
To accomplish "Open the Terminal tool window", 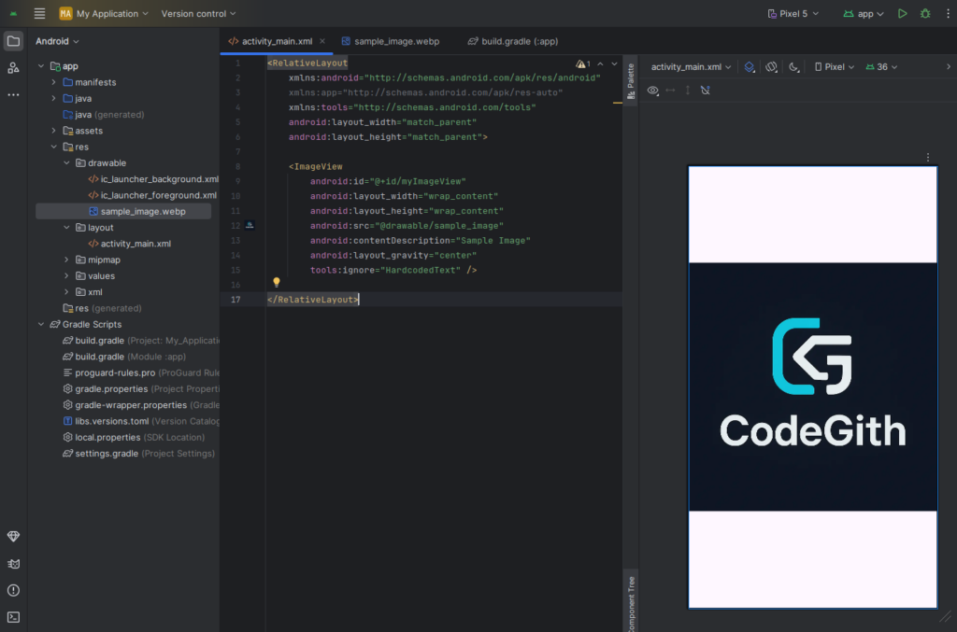I will point(13,617).
